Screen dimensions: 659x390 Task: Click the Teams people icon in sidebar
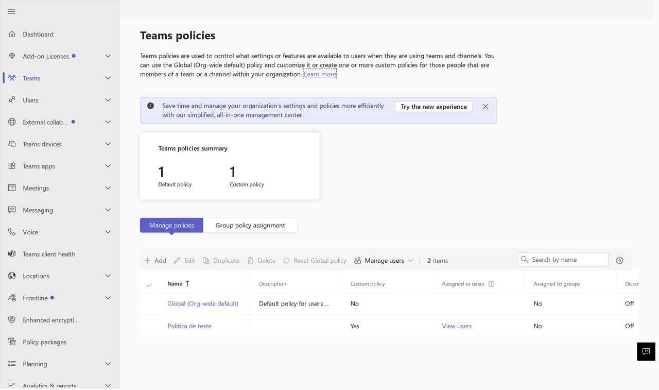(12, 78)
